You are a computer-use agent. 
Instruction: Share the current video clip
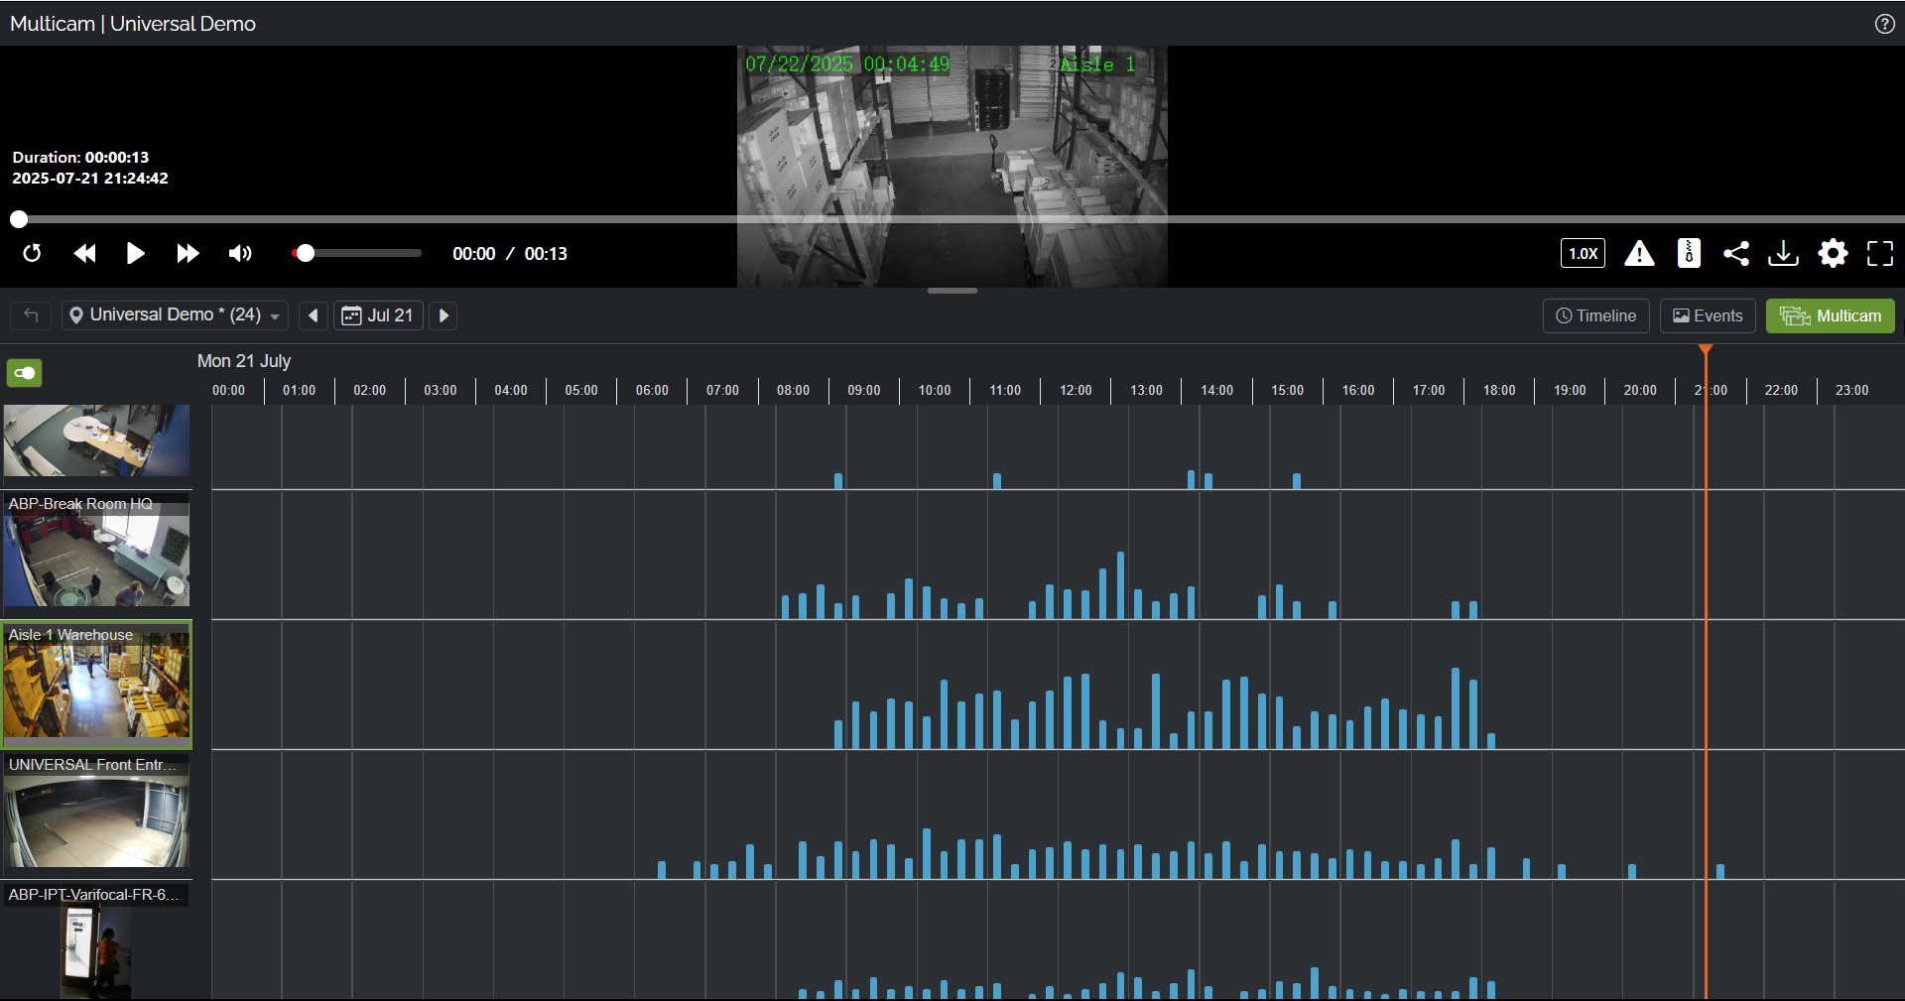(x=1736, y=254)
